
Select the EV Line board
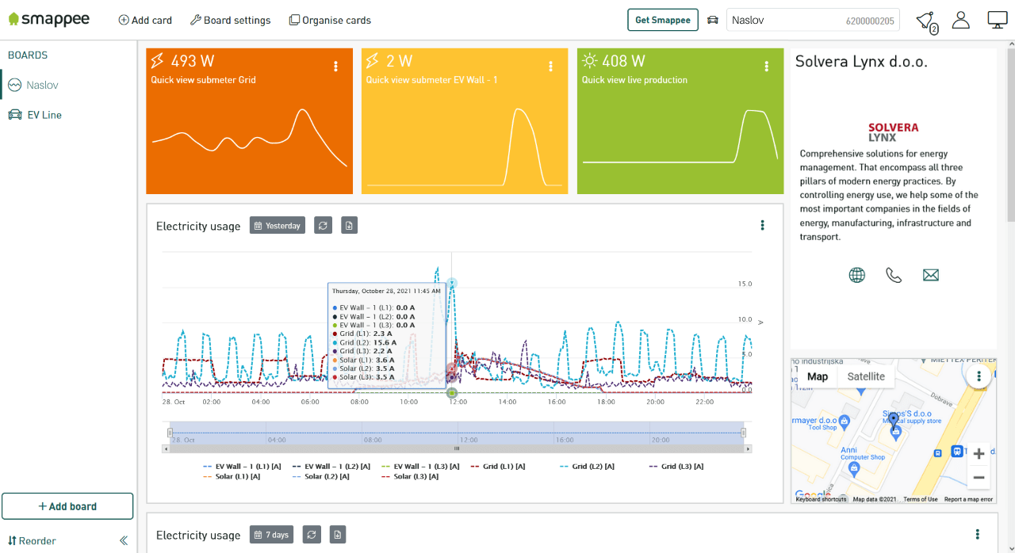pyautogui.click(x=44, y=115)
